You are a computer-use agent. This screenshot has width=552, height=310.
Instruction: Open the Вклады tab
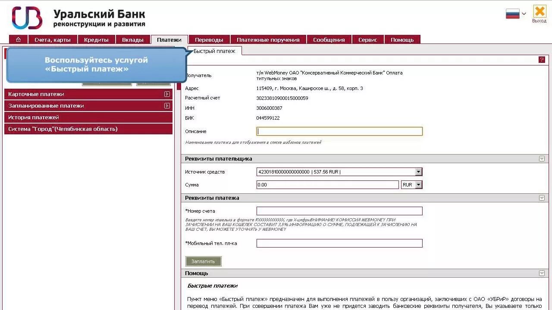pyautogui.click(x=133, y=40)
